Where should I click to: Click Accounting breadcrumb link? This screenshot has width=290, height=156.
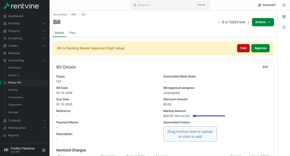60,14
